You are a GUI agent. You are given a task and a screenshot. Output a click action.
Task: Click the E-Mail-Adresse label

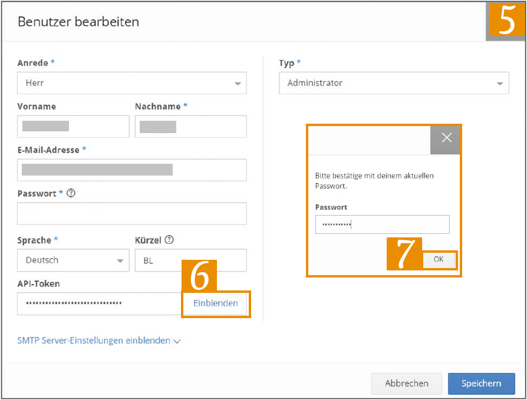48,150
